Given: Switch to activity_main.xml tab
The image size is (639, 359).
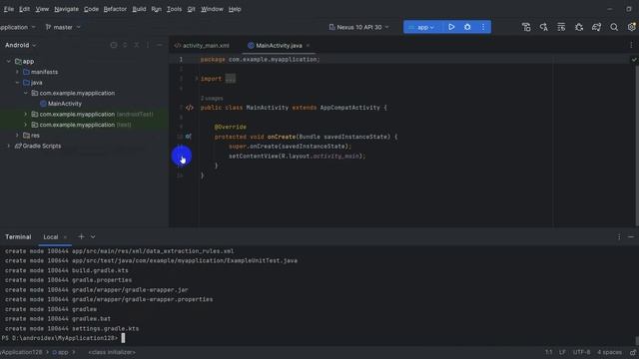Looking at the screenshot, I should [202, 46].
